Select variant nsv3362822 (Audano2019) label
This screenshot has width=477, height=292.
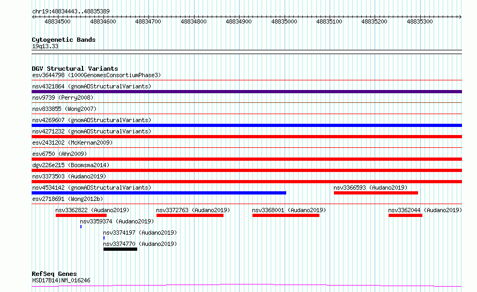tap(92, 210)
